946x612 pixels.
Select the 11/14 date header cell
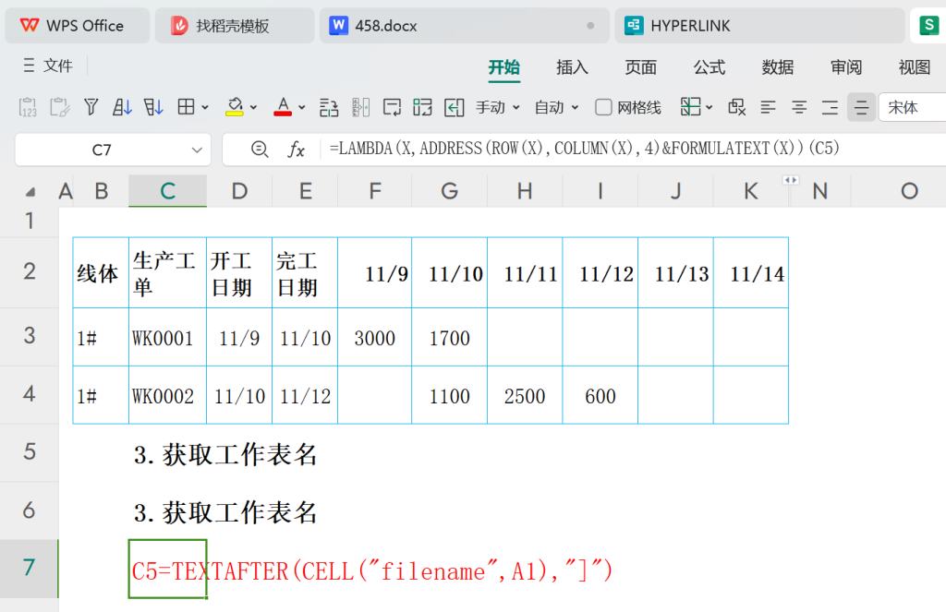(751, 272)
